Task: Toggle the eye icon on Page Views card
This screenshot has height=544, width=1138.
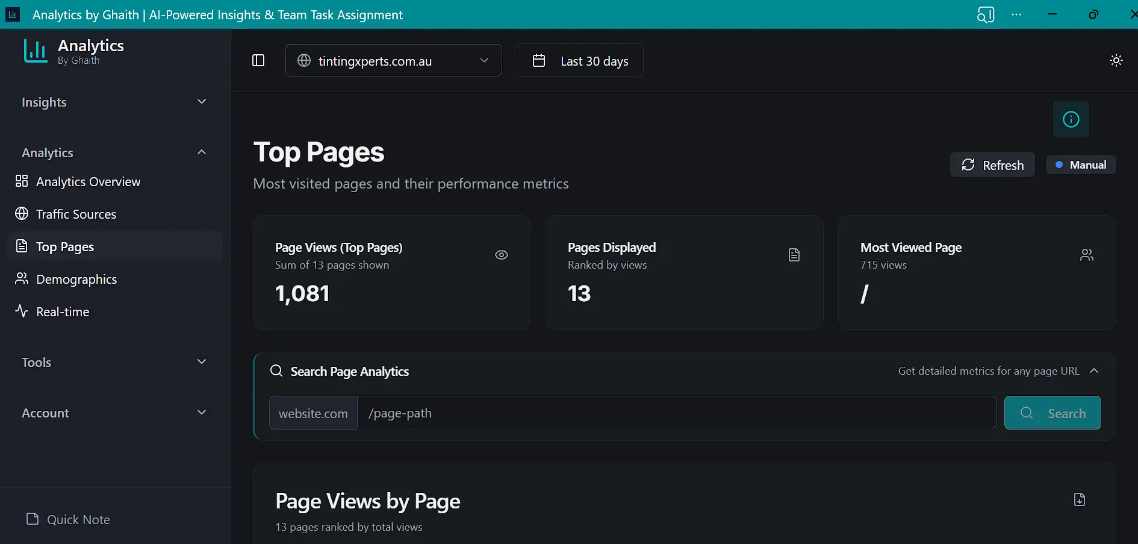Action: click(502, 254)
